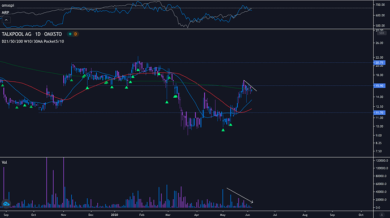The width and height of the screenshot is (390, 218).
Task: Select the 20.75 horizontal line price label
Action: click(380, 63)
